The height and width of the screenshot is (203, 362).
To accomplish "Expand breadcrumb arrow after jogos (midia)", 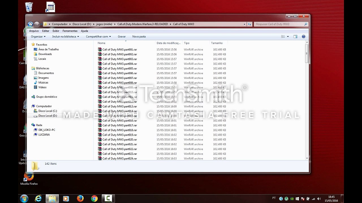I will pos(115,24).
